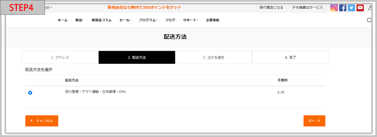This screenshot has width=377, height=137.
Task: Open the ブログ menu item
Action: pos(170,20)
